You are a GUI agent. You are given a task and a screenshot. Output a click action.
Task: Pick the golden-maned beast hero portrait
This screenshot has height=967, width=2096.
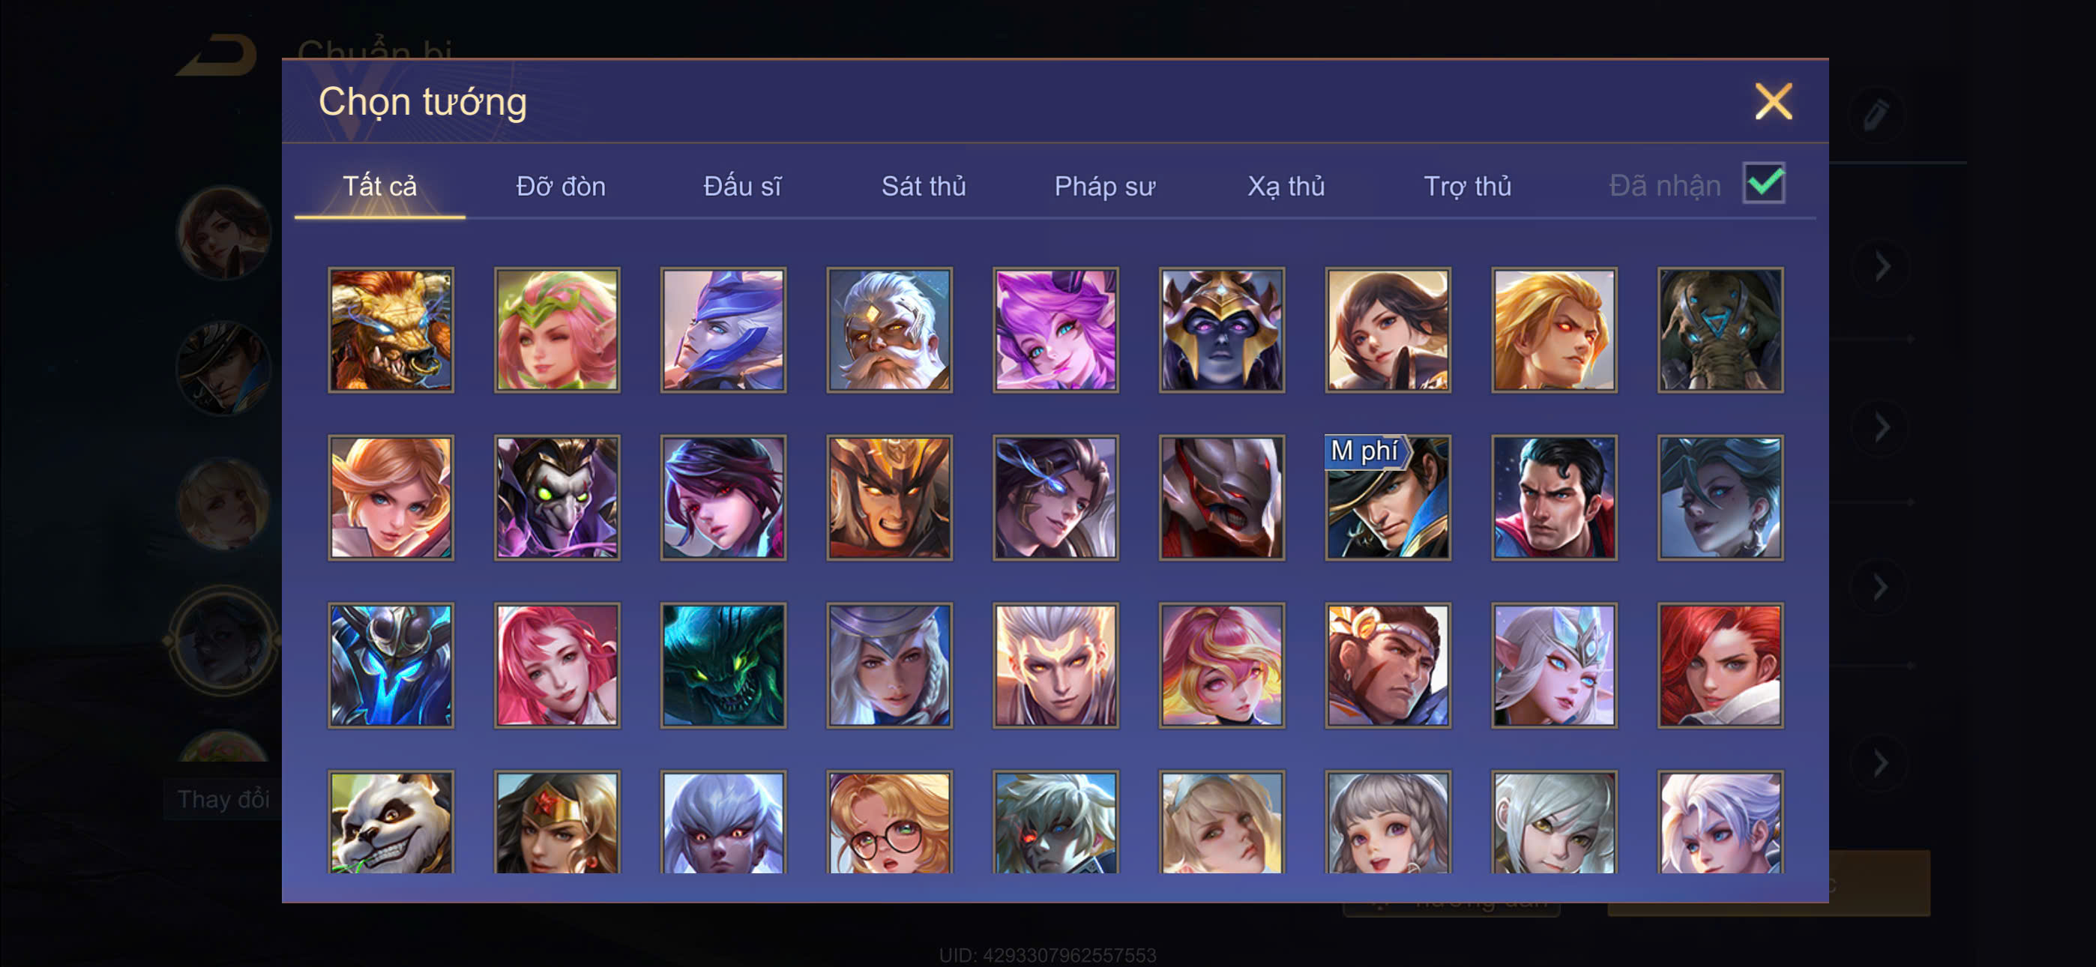(x=391, y=330)
